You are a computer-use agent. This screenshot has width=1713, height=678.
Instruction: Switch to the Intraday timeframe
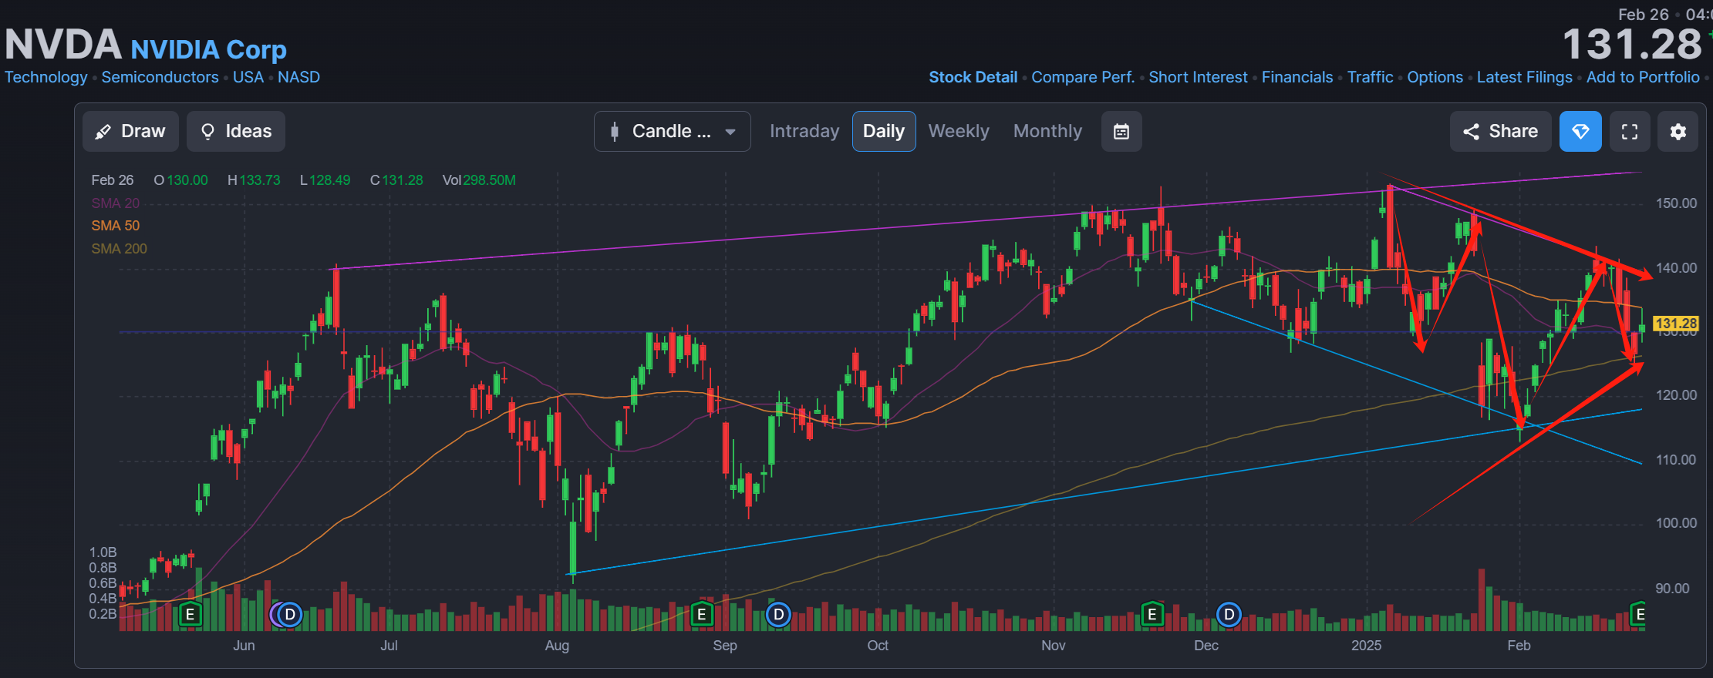[804, 131]
